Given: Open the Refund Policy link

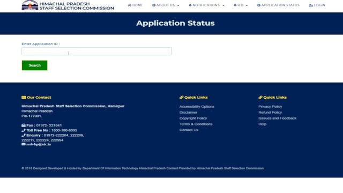Looking at the screenshot, I should tap(270, 112).
